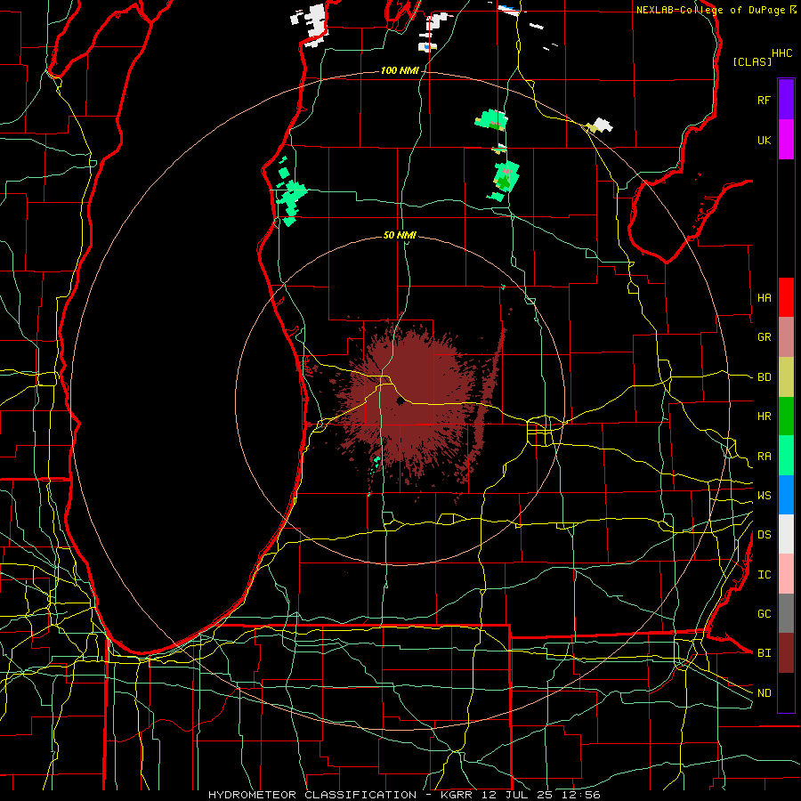
Task: Click the black radar site dot inside brown echo
Action: tap(400, 401)
